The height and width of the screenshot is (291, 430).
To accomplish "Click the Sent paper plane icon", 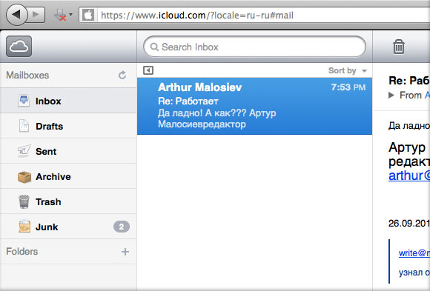I will 24,151.
